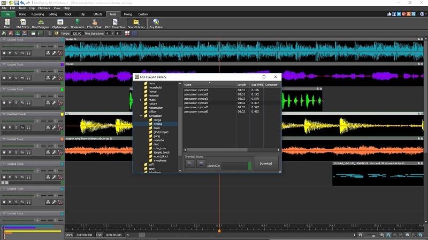The width and height of the screenshot is (428, 240).
Task: Click the Buy Online icon
Action: point(156,23)
